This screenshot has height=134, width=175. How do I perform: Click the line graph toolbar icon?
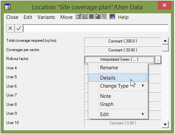pyautogui.click(x=85, y=17)
